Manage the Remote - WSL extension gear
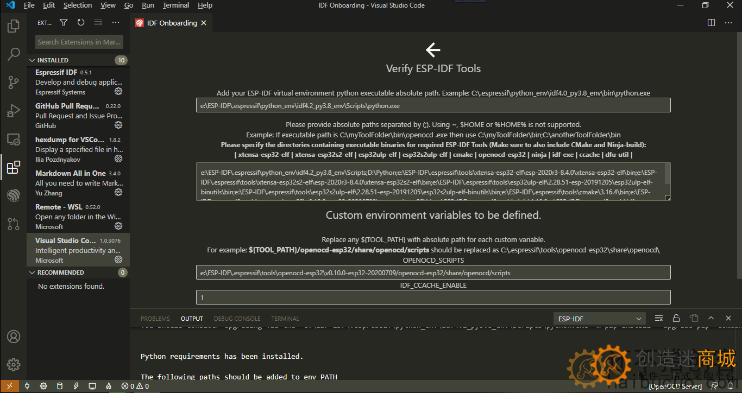This screenshot has height=393, width=742. [x=118, y=226]
